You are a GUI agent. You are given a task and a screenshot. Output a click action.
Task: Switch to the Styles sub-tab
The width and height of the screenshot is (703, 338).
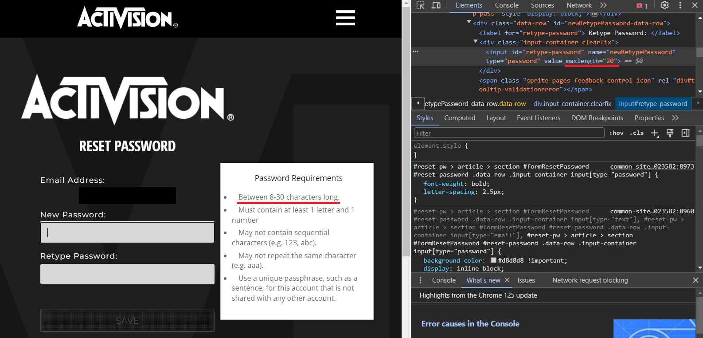pyautogui.click(x=425, y=118)
